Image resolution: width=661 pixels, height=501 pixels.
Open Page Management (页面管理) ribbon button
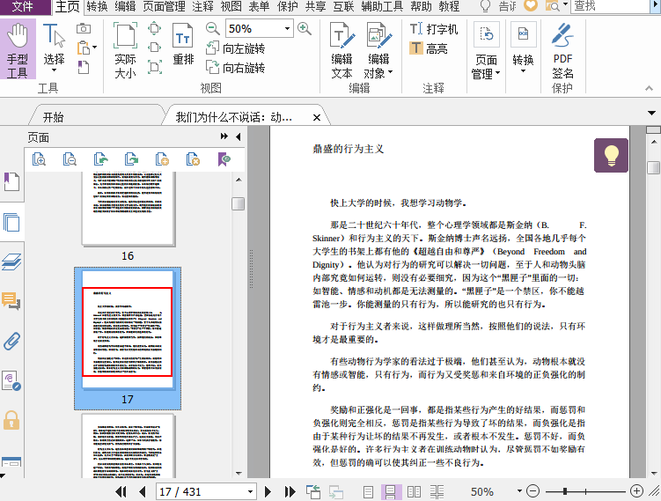486,50
